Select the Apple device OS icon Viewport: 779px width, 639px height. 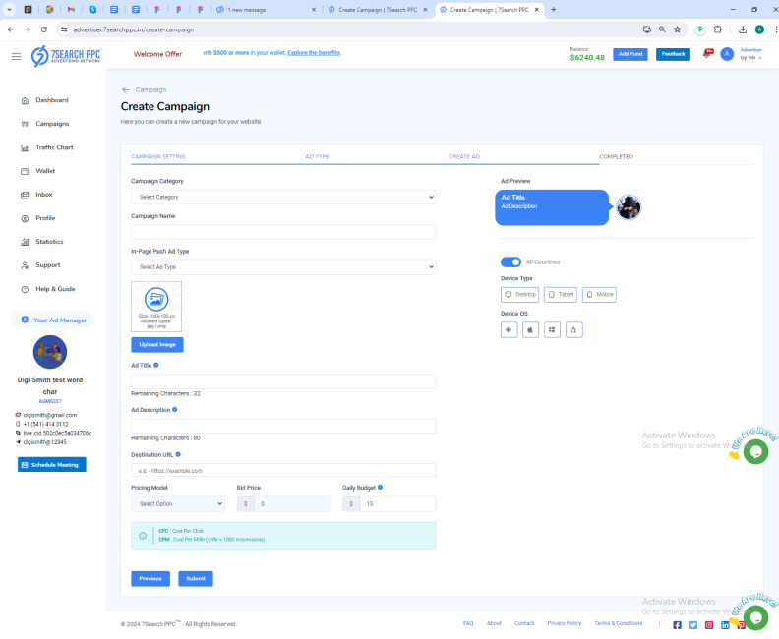tap(530, 330)
